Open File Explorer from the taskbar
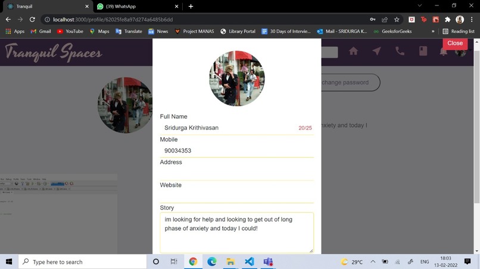 [230, 262]
